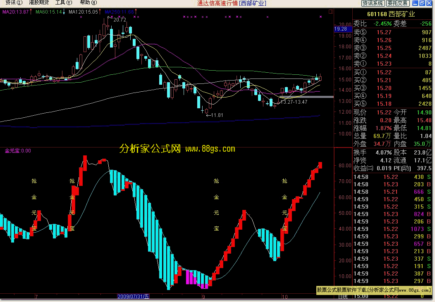Click the 2009/07/31/五 date marker
The height and width of the screenshot is (302, 435).
click(x=133, y=297)
